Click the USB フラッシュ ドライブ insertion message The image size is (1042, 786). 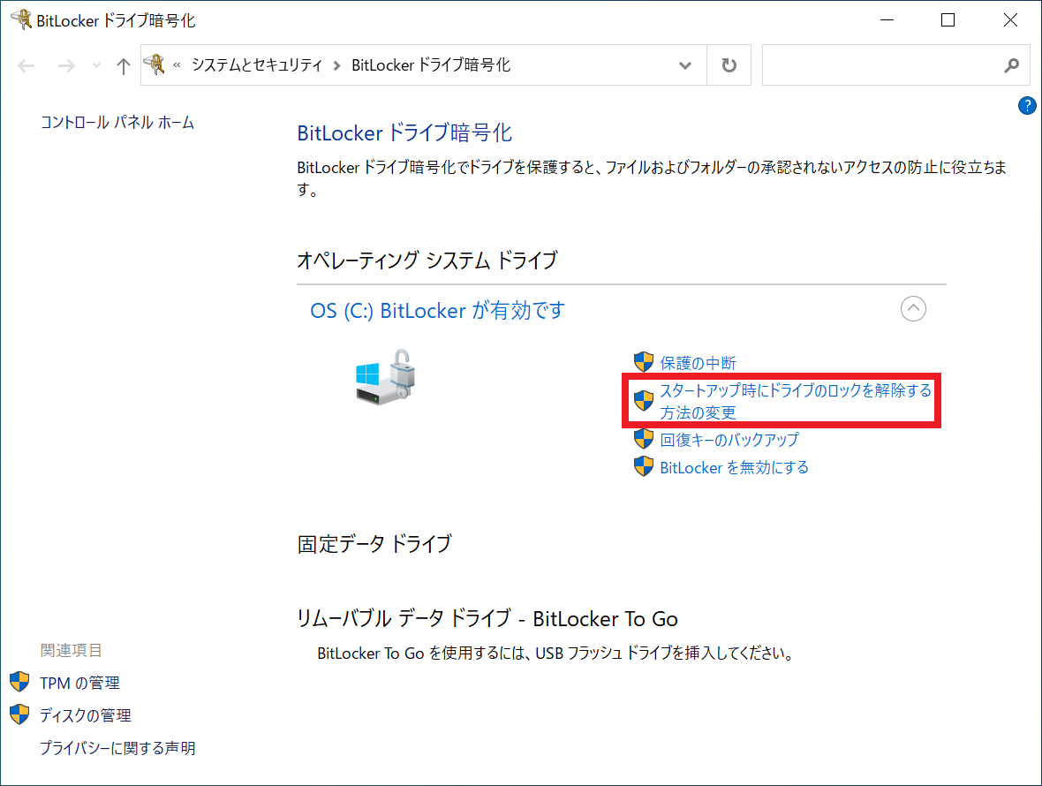555,654
